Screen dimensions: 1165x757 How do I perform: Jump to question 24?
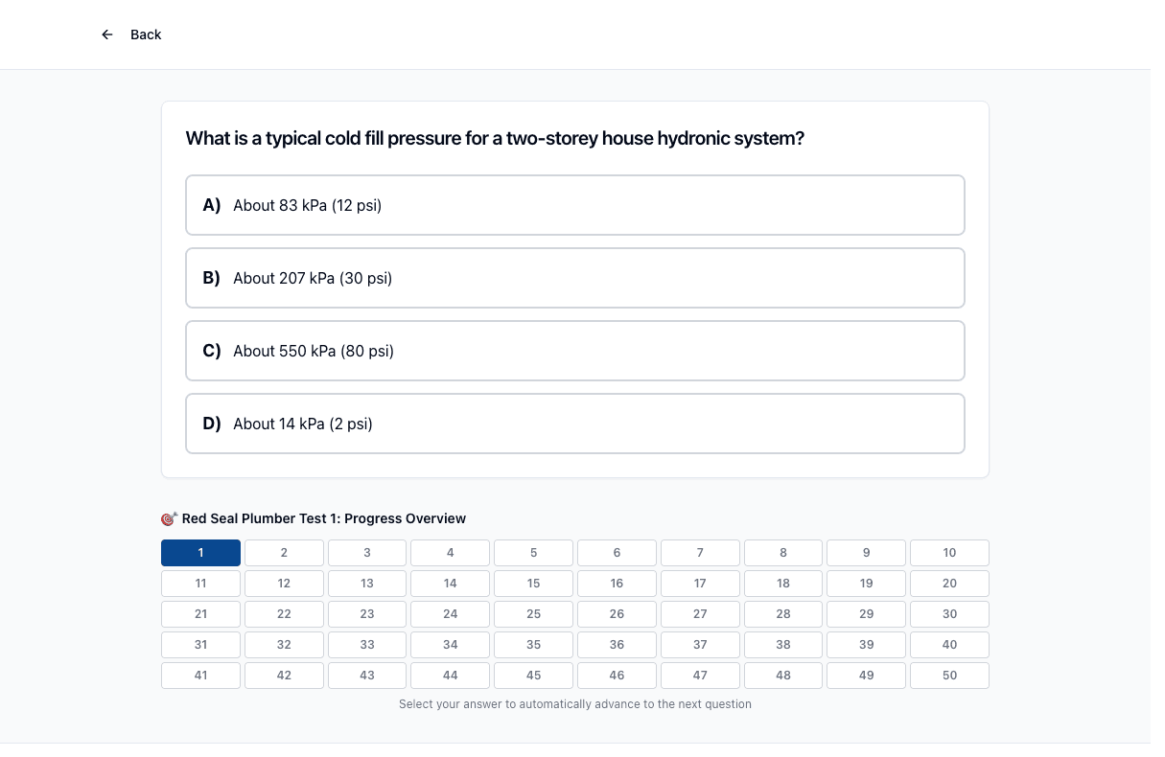[451, 614]
